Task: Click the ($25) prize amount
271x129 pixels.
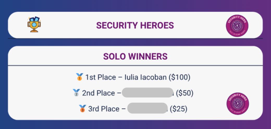Action: [x=178, y=109]
